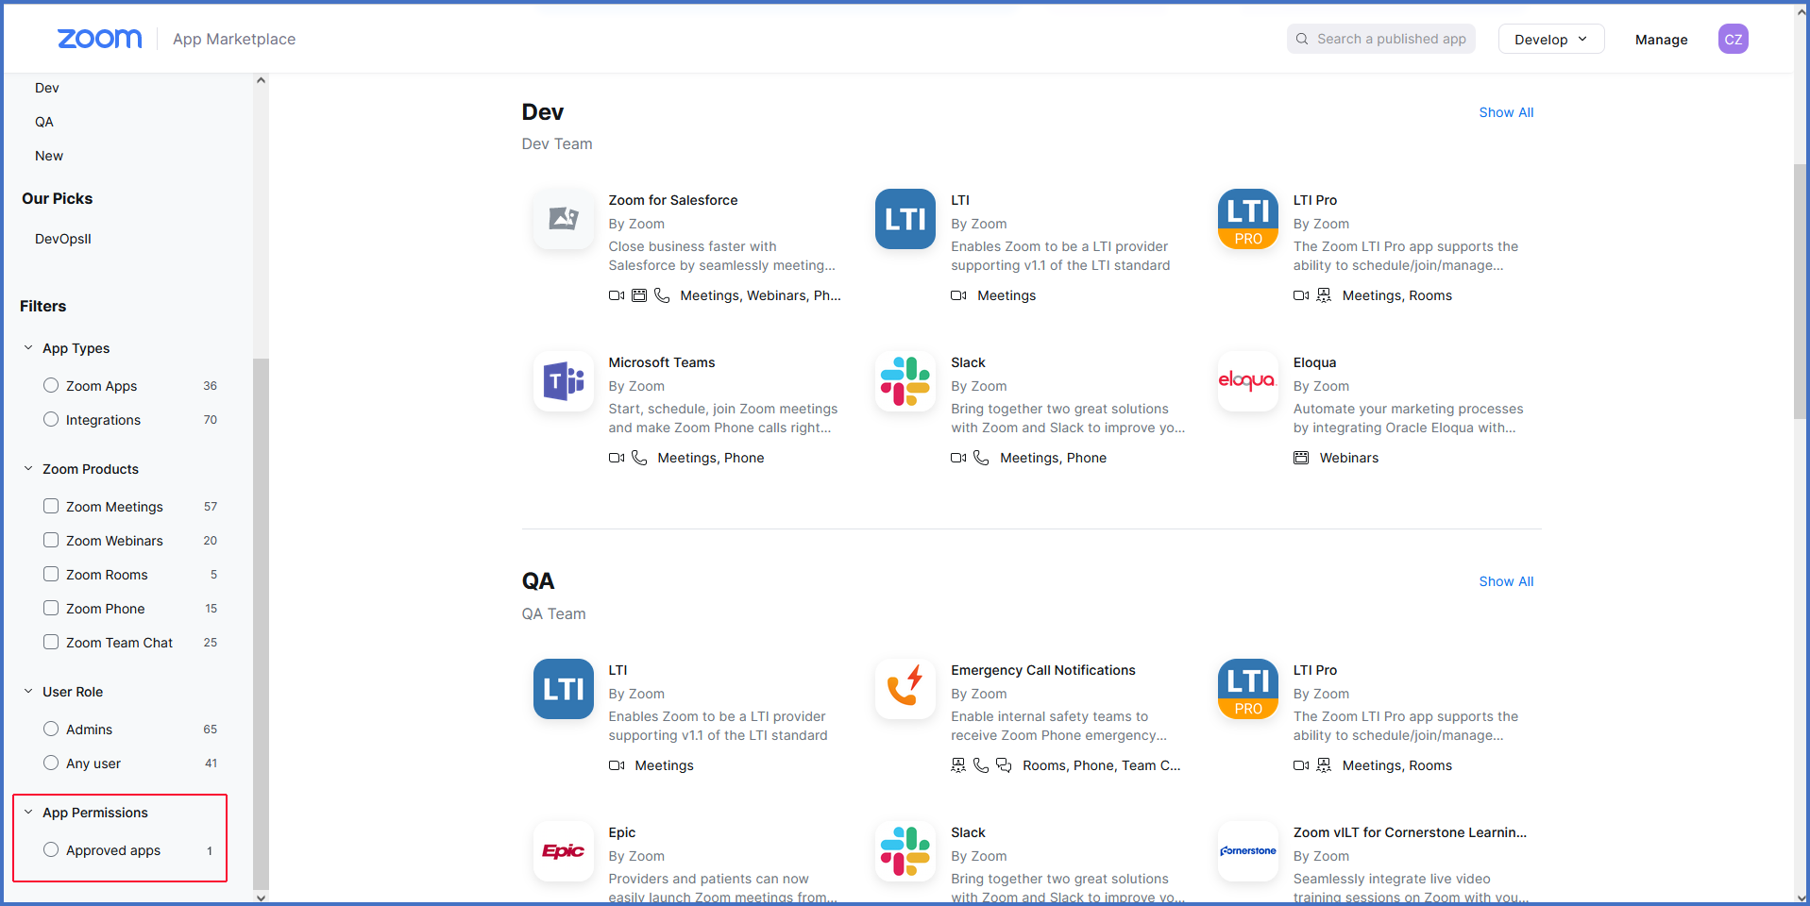The image size is (1810, 906).
Task: Click team chat icon under Emergency Call Notifications
Action: click(1004, 765)
